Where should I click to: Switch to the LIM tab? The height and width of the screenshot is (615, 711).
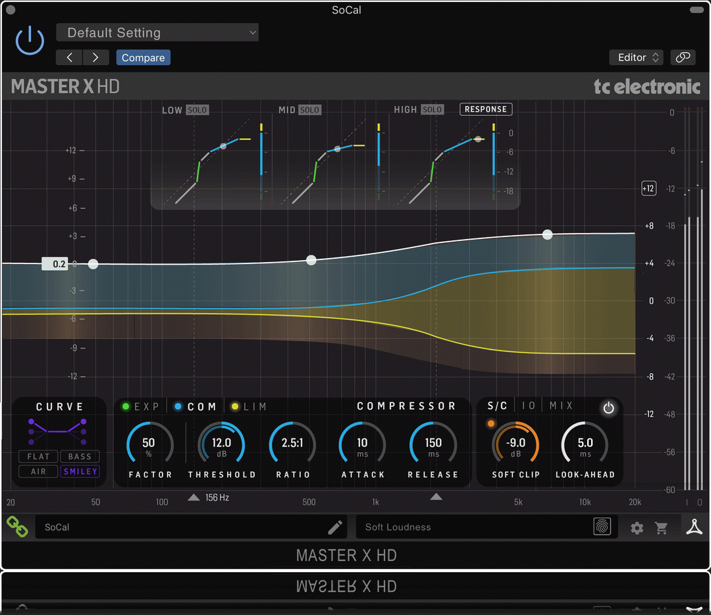pos(255,407)
